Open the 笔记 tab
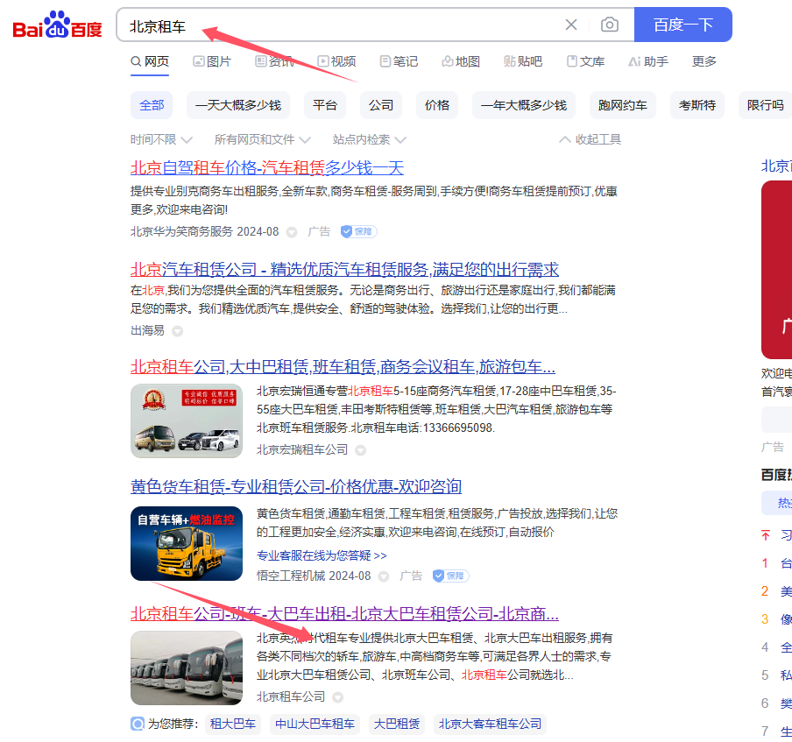 click(399, 61)
